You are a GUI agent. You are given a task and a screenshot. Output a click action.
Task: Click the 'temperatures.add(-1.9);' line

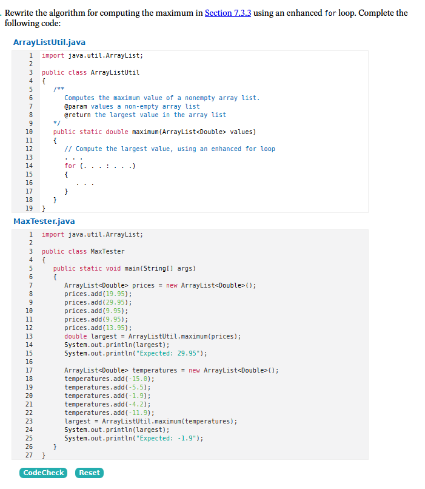click(x=107, y=396)
